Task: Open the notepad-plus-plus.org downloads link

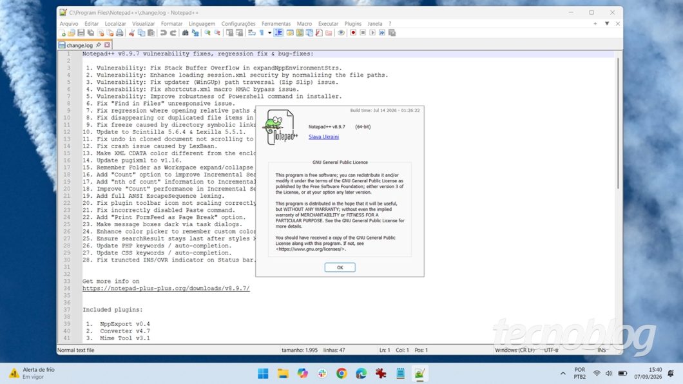Action: (x=166, y=288)
